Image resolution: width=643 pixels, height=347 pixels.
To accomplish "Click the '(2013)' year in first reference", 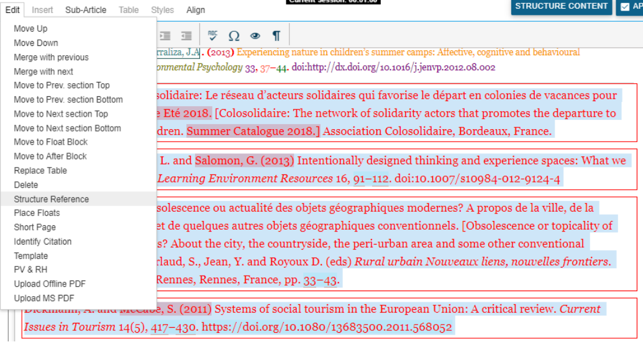I will tap(221, 52).
